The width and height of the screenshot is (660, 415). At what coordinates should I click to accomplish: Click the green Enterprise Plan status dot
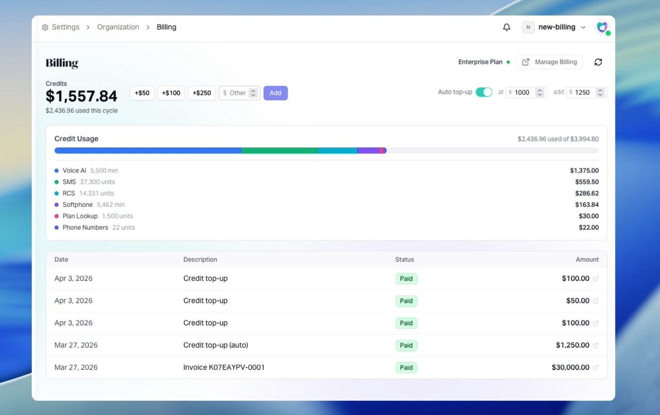[509, 62]
